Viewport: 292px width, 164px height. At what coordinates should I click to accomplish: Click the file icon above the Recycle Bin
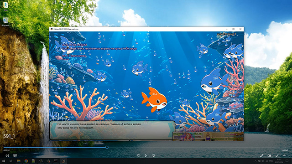5,6
